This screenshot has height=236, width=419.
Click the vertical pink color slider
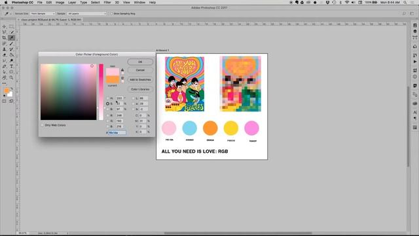[x=101, y=92]
